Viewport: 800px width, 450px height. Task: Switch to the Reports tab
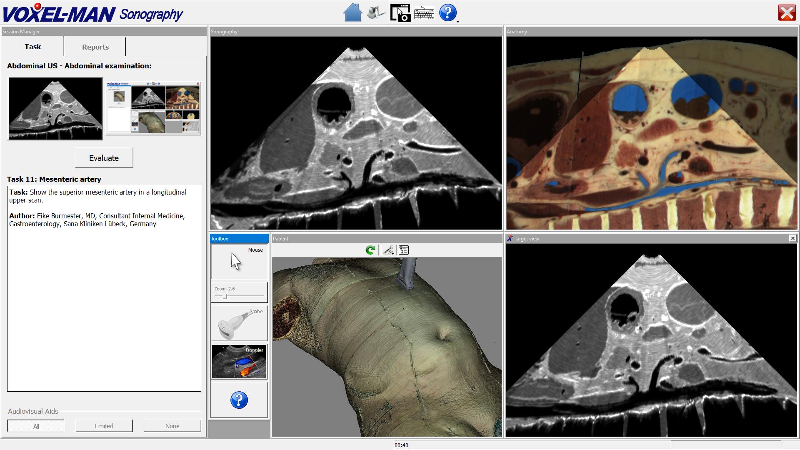click(95, 47)
